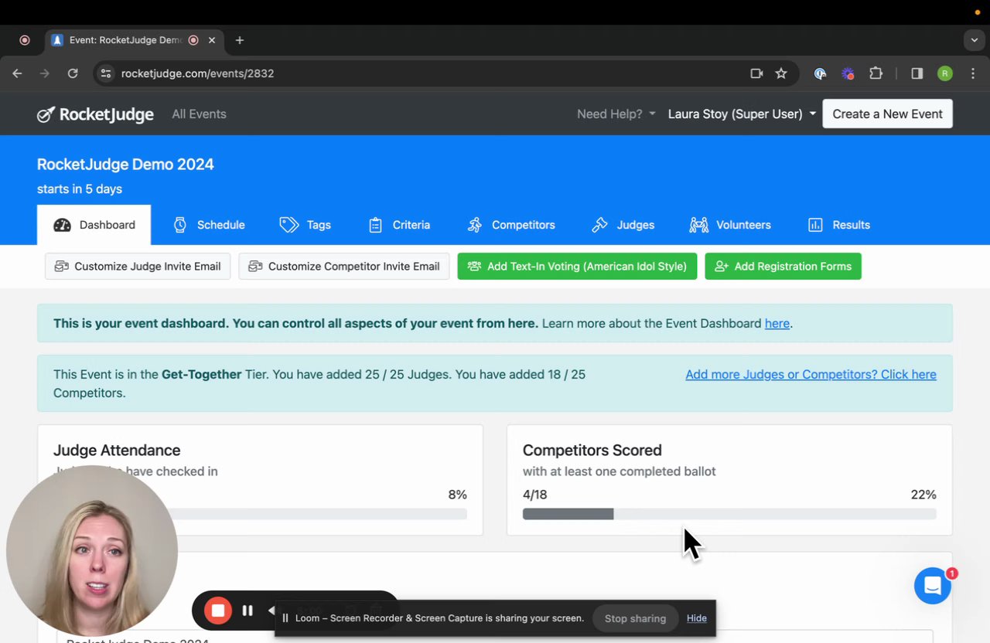Viewport: 990px width, 643px height.
Task: Go back with the browser back arrow
Action: pyautogui.click(x=17, y=73)
